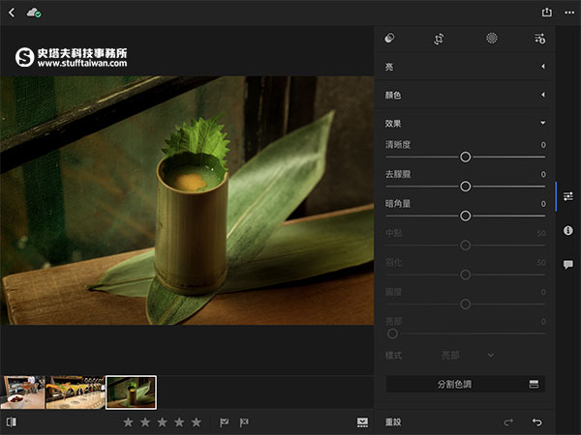Image resolution: width=581 pixels, height=435 pixels.
Task: Open the 分割色調 split toning button
Action: click(x=466, y=385)
